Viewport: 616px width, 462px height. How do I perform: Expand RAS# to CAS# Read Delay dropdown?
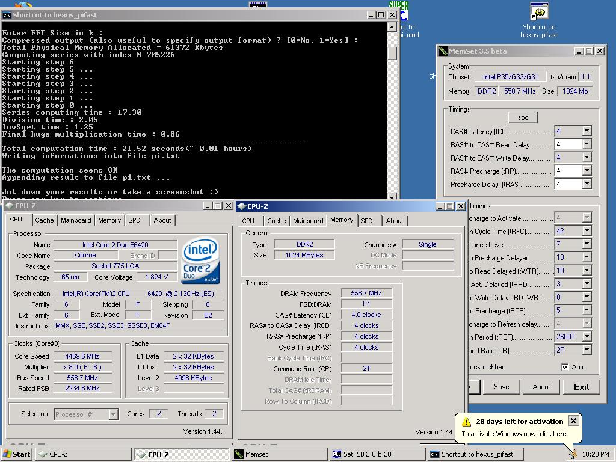pos(587,144)
